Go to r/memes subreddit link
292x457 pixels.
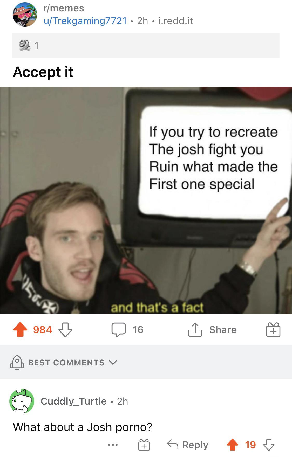pos(64,8)
